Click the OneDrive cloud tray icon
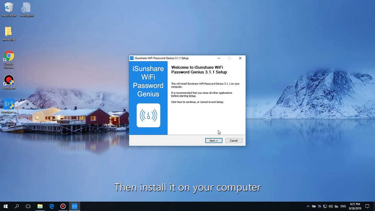Viewport: 375px width, 211px height. point(336,206)
